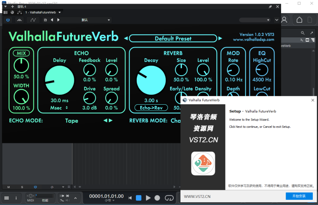Viewport: 318px width, 205px height.
Task: Toggle the blue power button below track
Action: [x=35, y=187]
